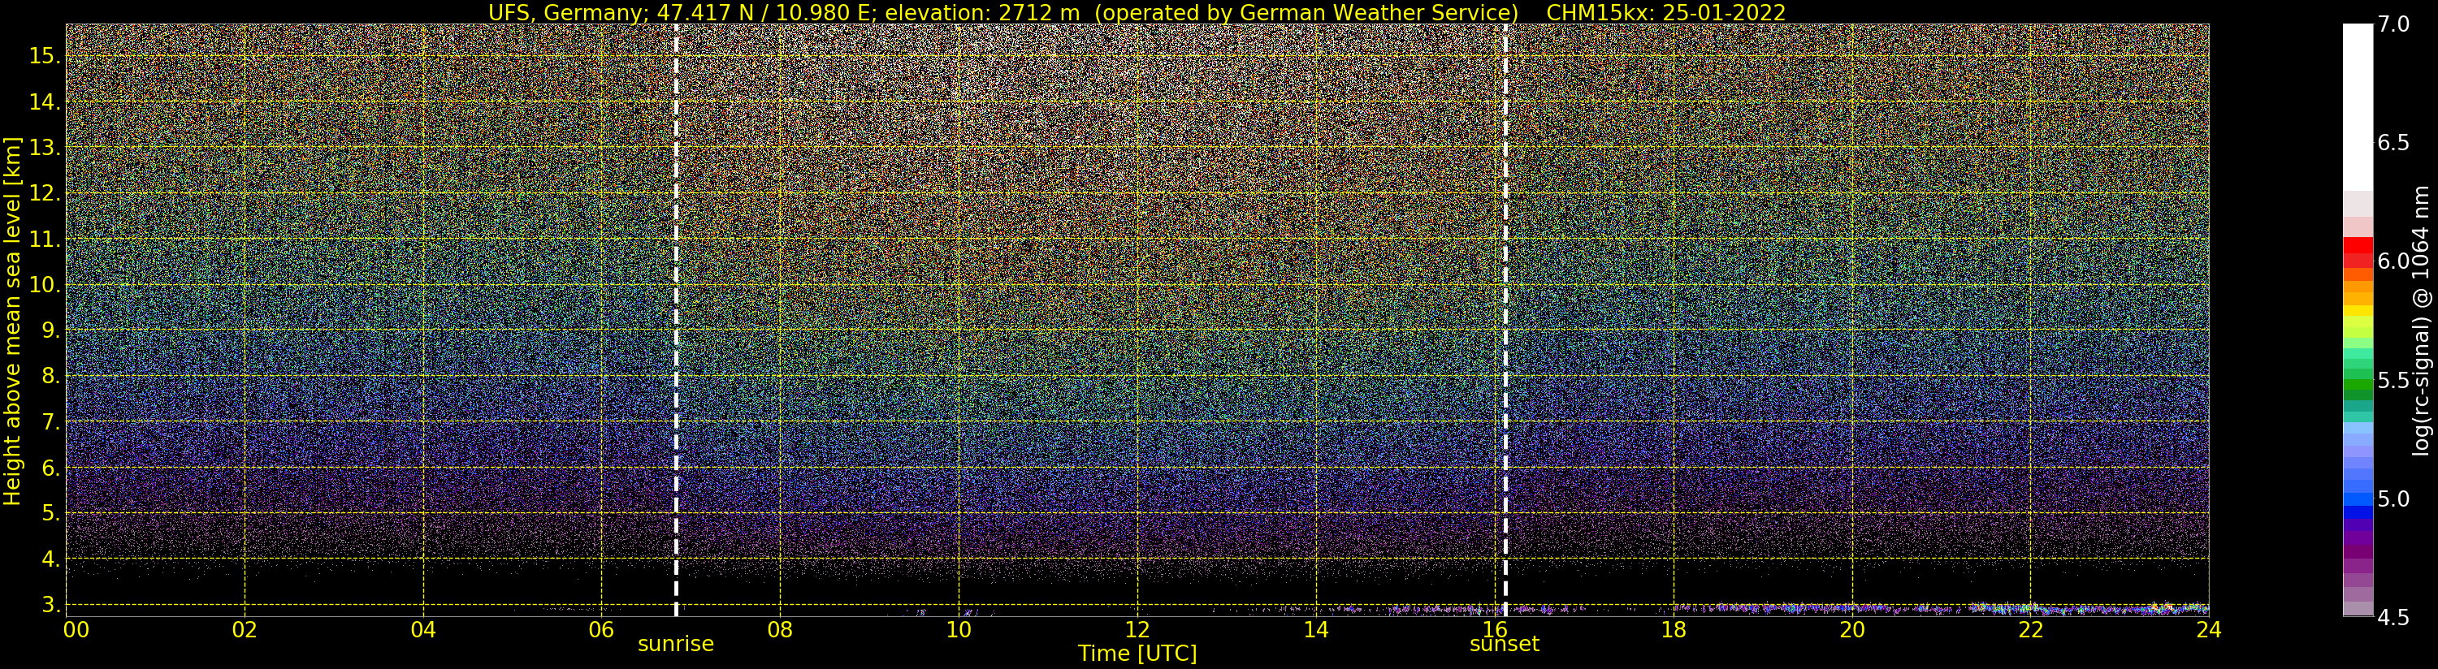Click the white dashed sunrise marker line
The width and height of the screenshot is (2438, 669).
[676, 320]
